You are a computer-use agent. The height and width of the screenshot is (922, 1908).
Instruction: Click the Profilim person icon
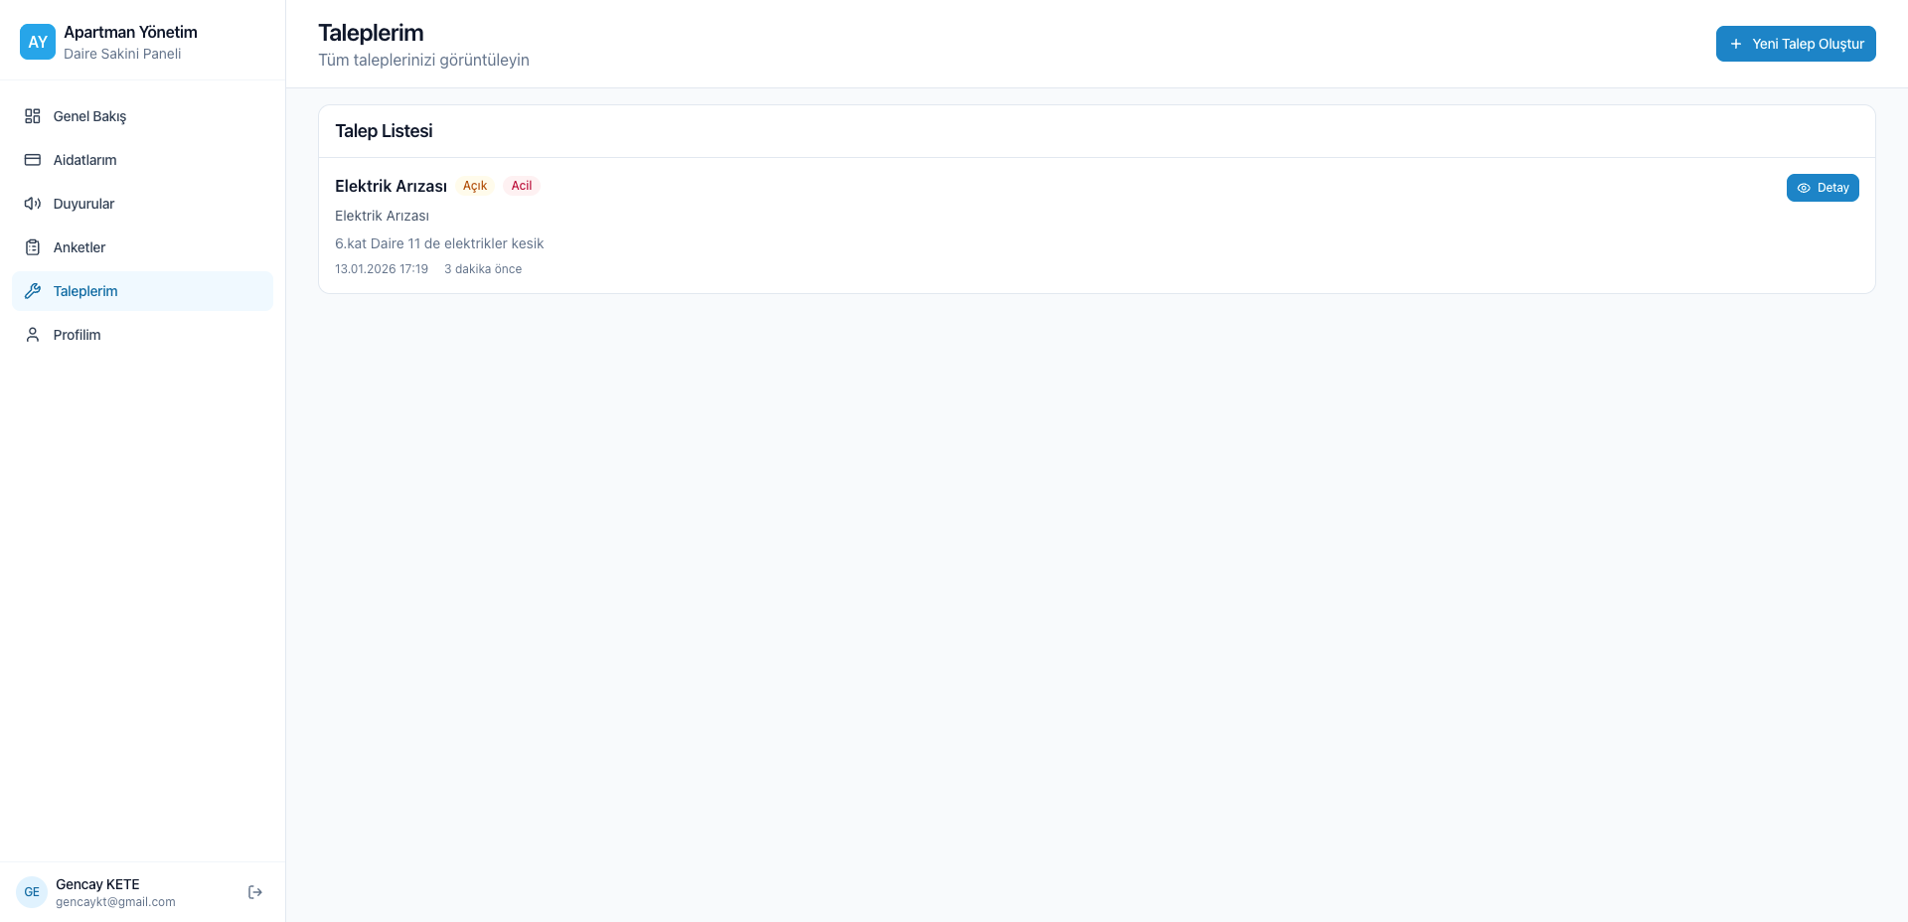point(33,335)
